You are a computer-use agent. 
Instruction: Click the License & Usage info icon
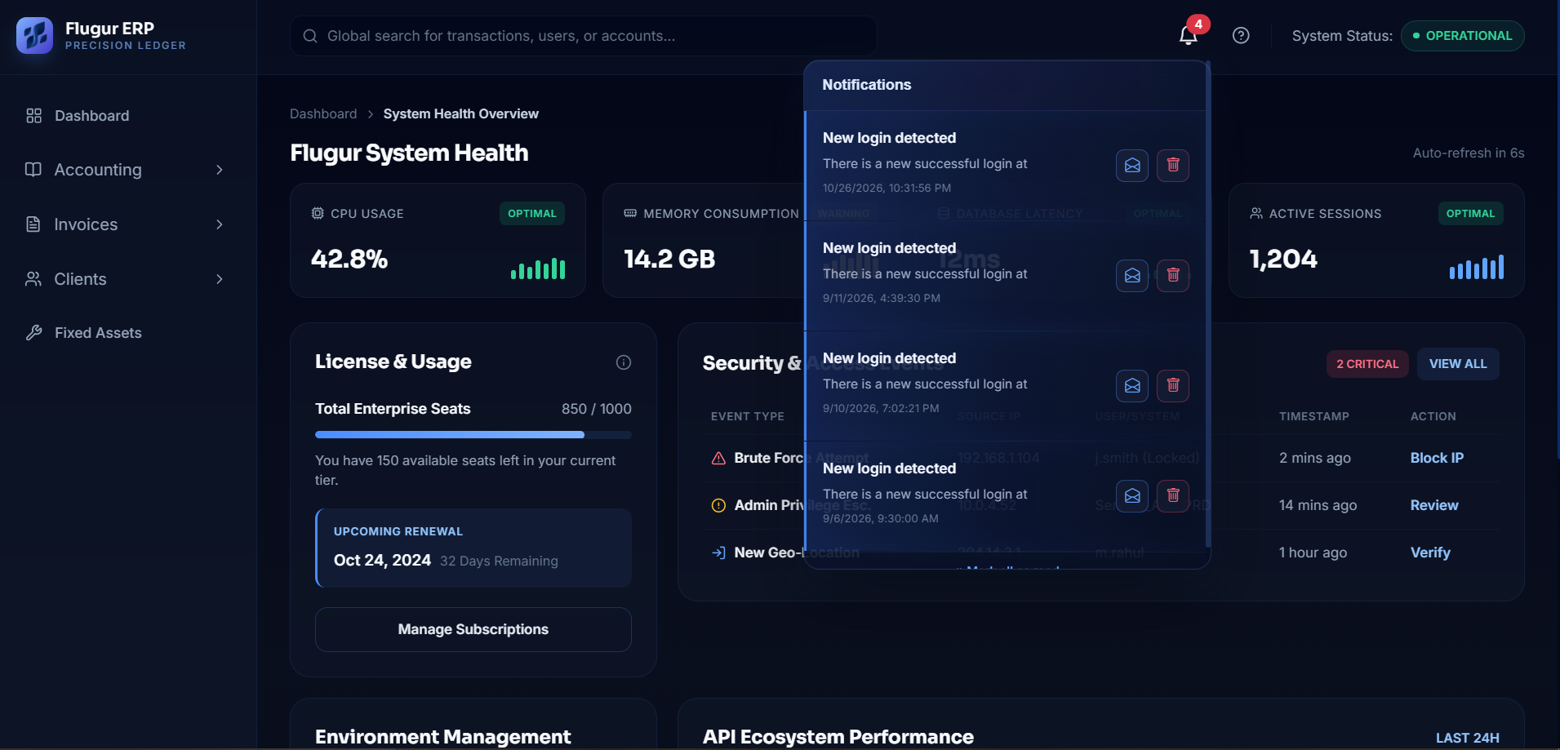tap(624, 362)
